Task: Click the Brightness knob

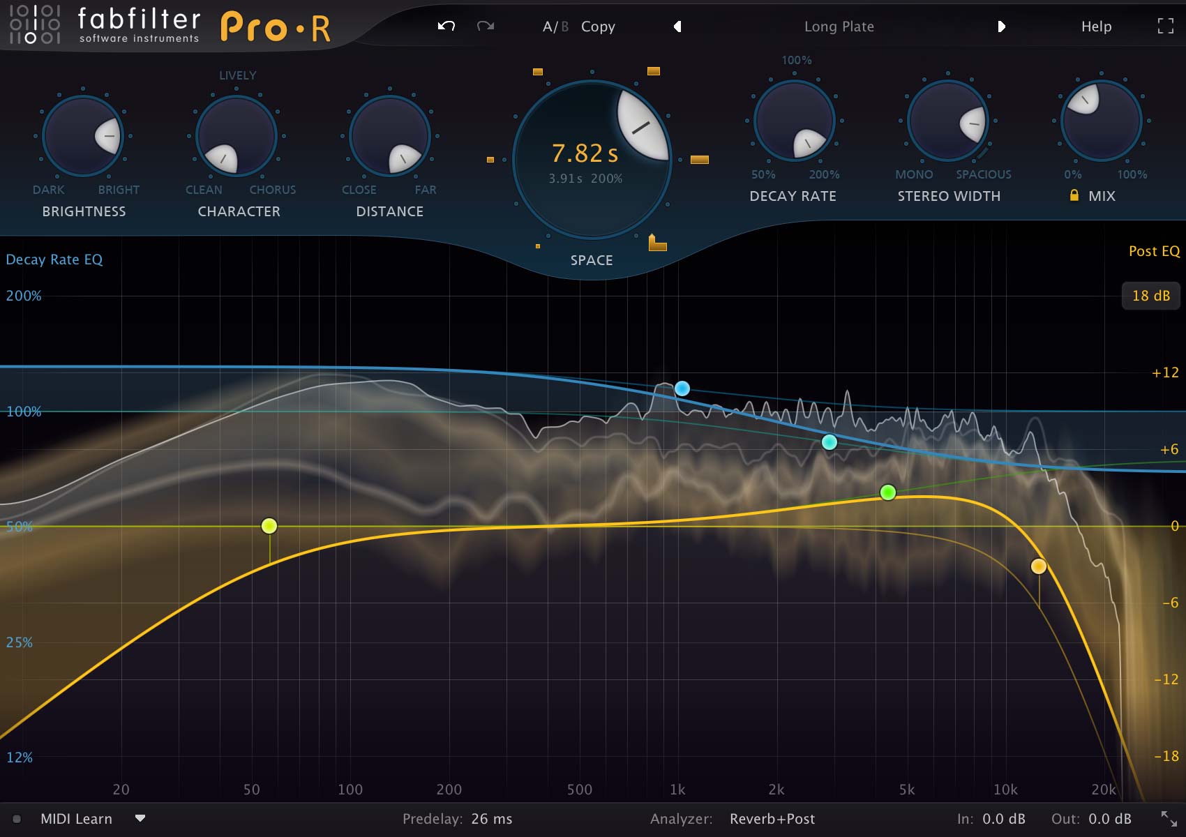Action: pyautogui.click(x=83, y=136)
